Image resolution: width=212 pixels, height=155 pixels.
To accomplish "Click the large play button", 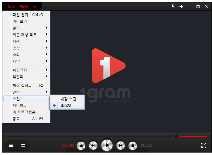I will coord(107,145).
